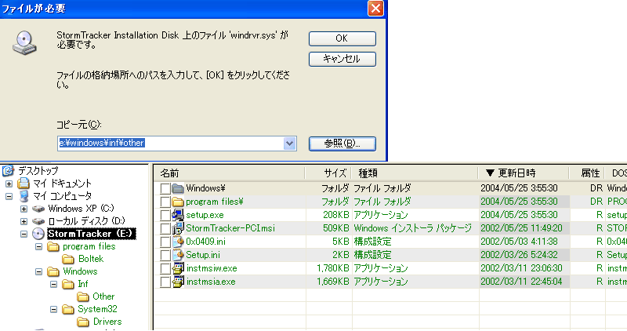The image size is (627, 331).
Task: Click the StormTracker (E:) CD icon
Action: tap(38, 234)
